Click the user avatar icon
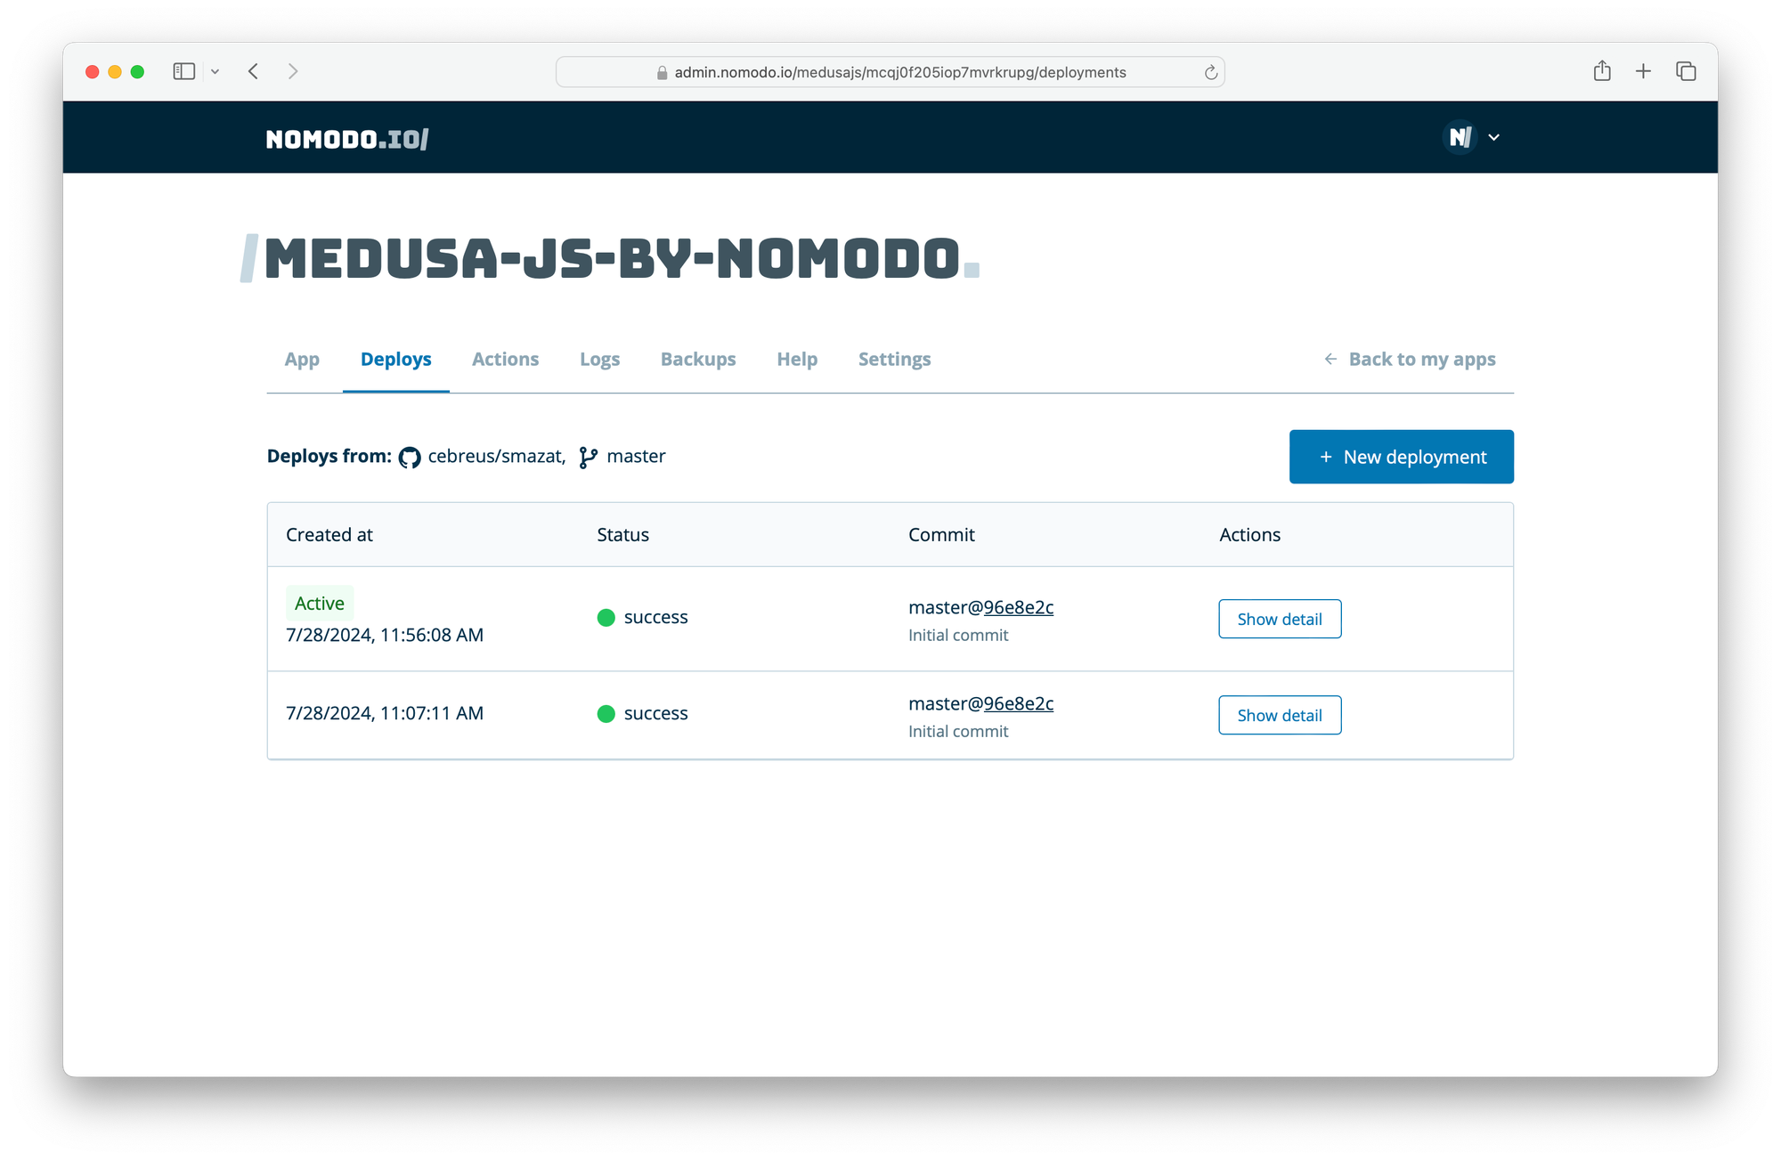The height and width of the screenshot is (1160, 1781). click(x=1460, y=137)
